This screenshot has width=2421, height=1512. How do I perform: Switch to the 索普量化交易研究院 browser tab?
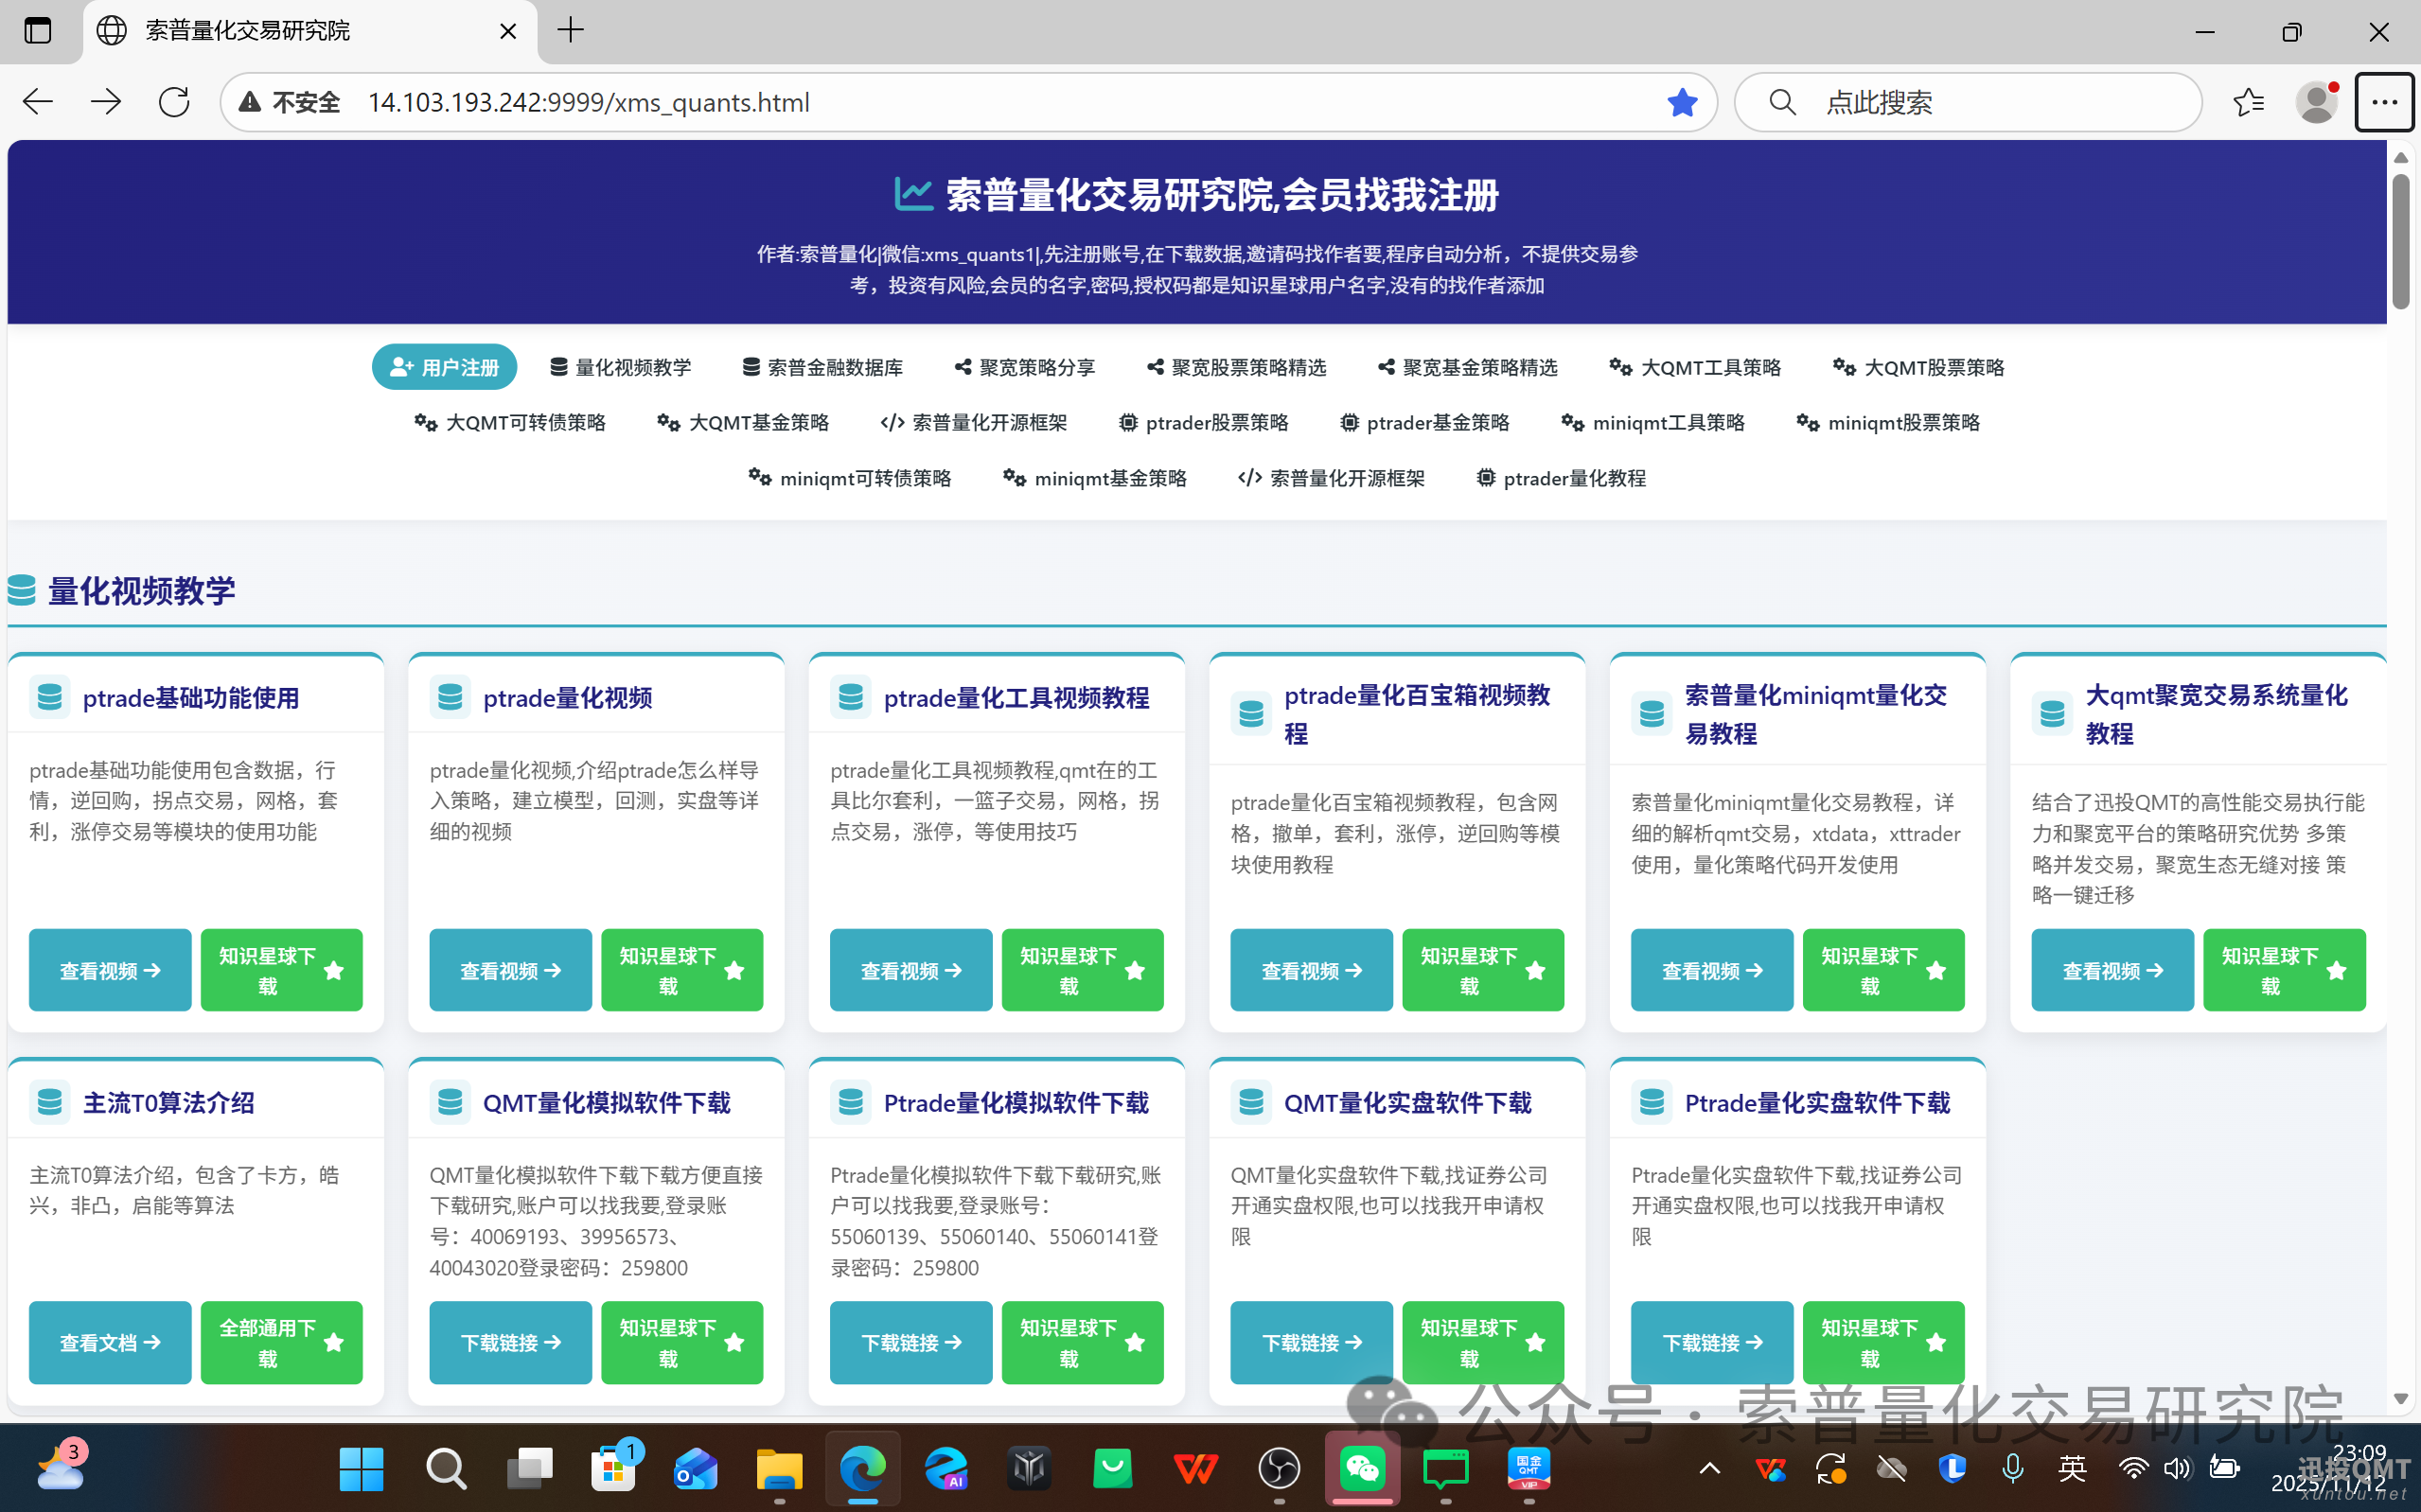coord(248,30)
